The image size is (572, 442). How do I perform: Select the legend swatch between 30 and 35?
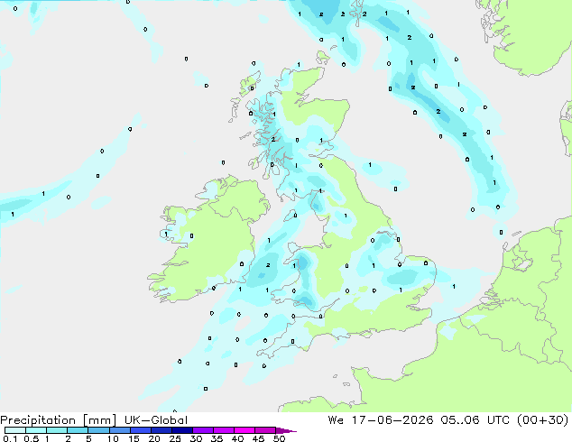pyautogui.click(x=203, y=430)
